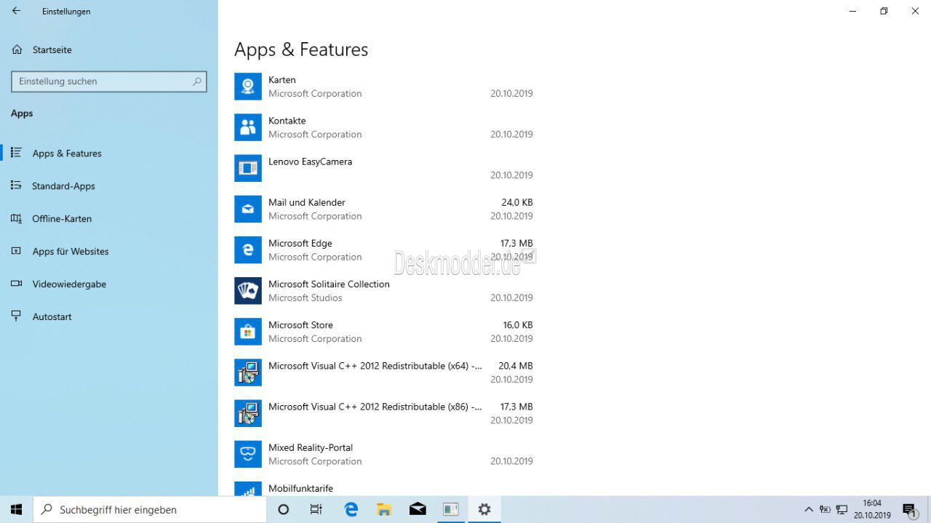Click the Microsoft Edge icon in the app list

(x=248, y=249)
